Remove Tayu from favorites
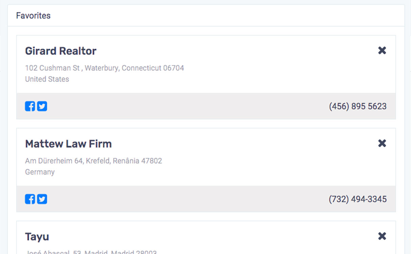This screenshot has height=254, width=411. (382, 236)
